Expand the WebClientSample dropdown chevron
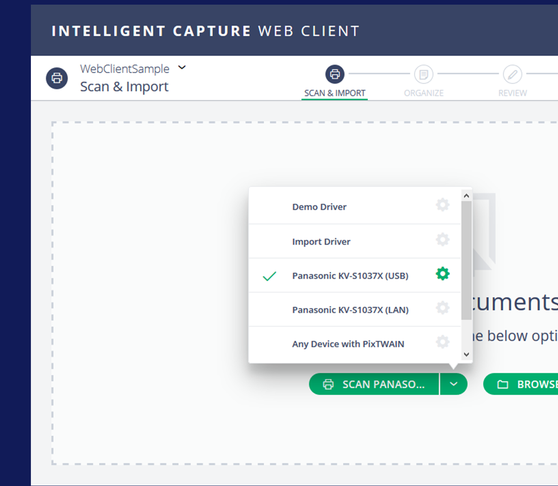Viewport: 558px width, 486px height. [x=182, y=67]
